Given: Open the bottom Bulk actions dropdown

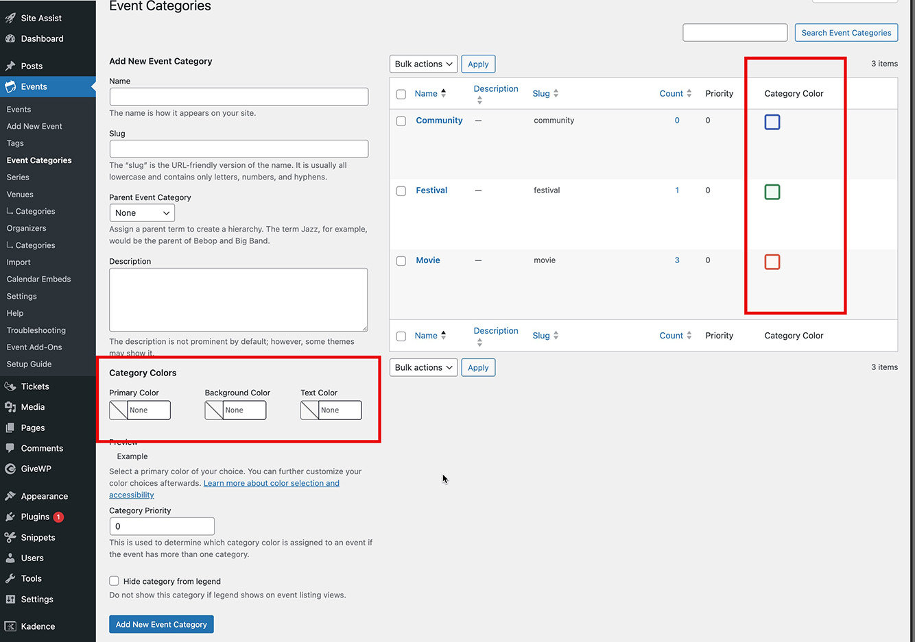Looking at the screenshot, I should click(x=423, y=367).
